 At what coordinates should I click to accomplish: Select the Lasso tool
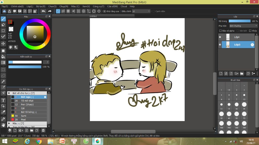3,76
